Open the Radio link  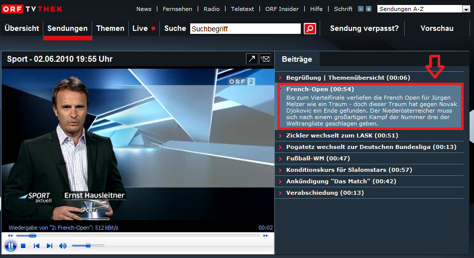(x=212, y=9)
